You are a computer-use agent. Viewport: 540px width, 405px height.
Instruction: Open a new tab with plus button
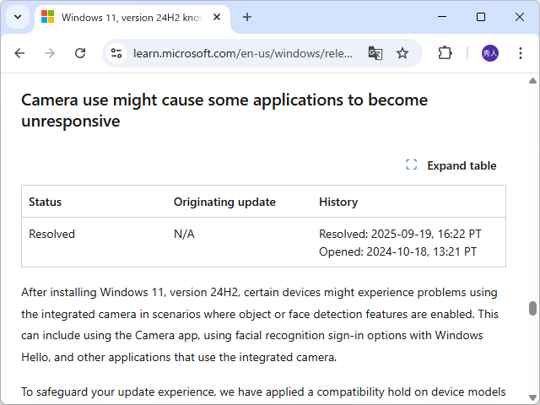coord(247,17)
